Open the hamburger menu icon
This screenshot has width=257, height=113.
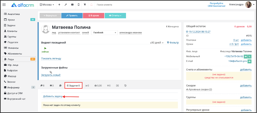(4, 5)
